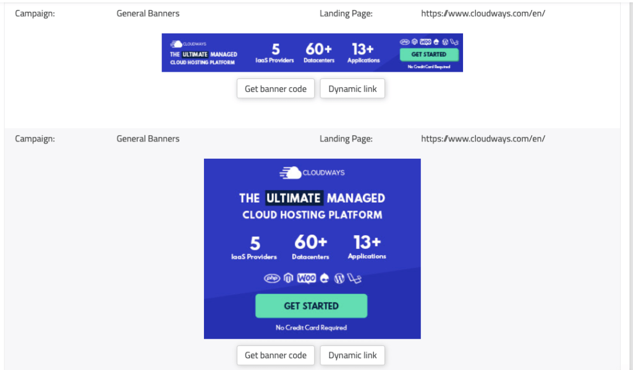This screenshot has height=370, width=633.
Task: Click the GET STARTED button in the square banner
Action: [312, 306]
